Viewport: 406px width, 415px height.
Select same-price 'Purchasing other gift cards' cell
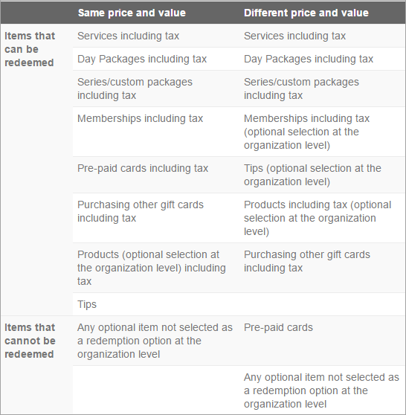pos(141,211)
